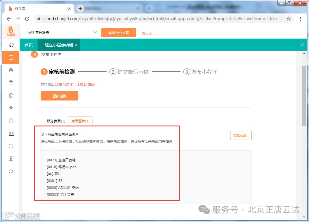The image size is (309, 222).
Task: Click the 1项待优化,1项确认 result text
Action: pos(75,84)
